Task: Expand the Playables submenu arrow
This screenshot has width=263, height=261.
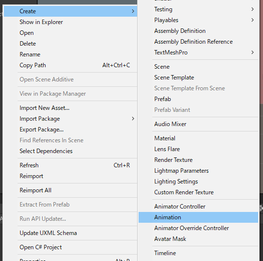Action: [x=253, y=20]
